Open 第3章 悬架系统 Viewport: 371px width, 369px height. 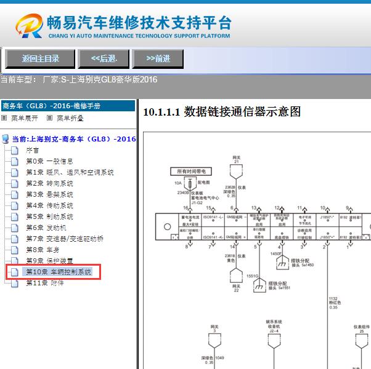click(49, 195)
